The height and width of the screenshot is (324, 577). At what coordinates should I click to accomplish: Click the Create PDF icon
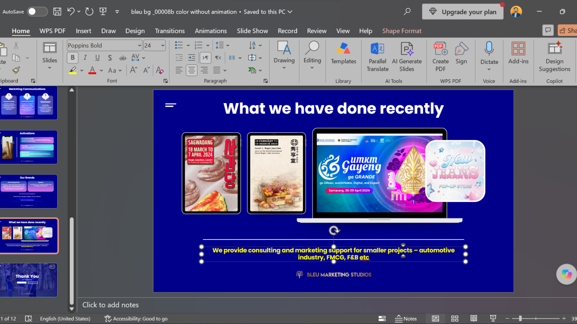click(440, 57)
